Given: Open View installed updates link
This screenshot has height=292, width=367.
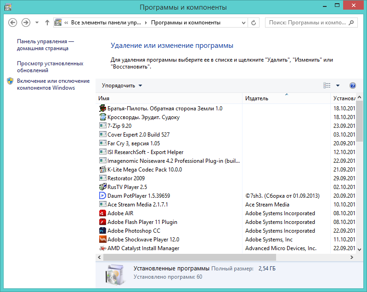Looking at the screenshot, I should [50, 67].
